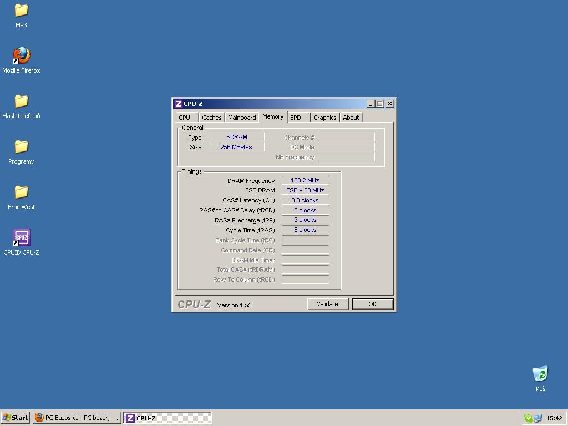Click the RAS# Precharge (tRP) label
Viewport: 568px width, 426px height.
[245, 220]
